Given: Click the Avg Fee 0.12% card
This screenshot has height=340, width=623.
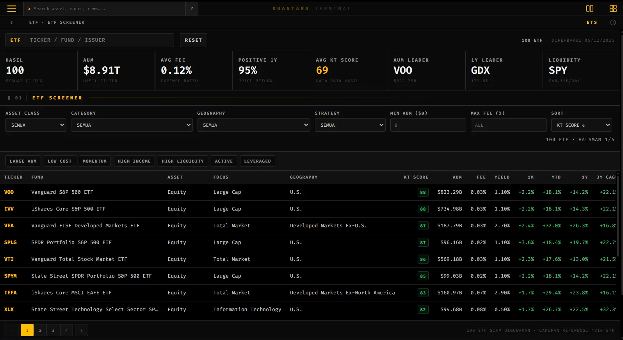Looking at the screenshot, I should point(194,71).
